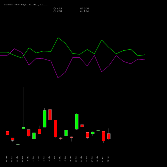Click the 11 Mar date label
Screen dimensions: 167x167
pos(33,159)
